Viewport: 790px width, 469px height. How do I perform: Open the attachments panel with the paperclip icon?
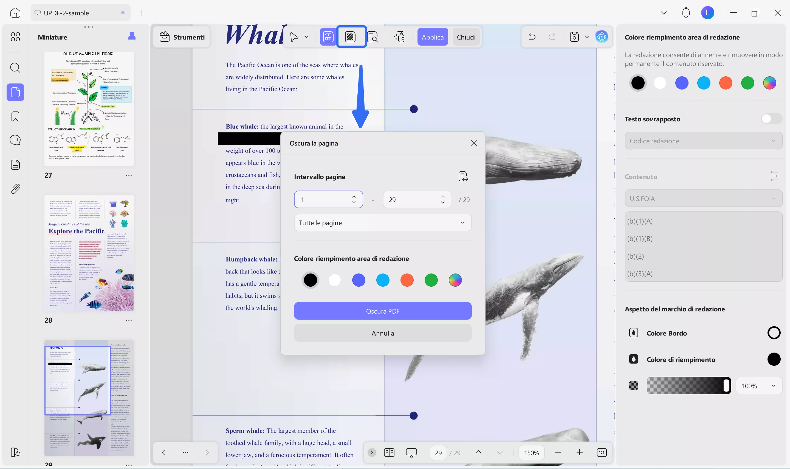coord(15,189)
